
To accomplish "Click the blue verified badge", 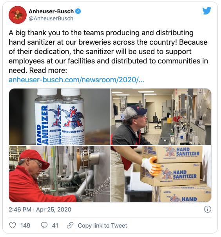I will (78, 11).
